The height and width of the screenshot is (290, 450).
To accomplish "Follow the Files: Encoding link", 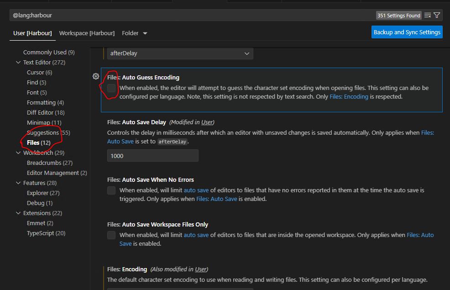I will (349, 97).
